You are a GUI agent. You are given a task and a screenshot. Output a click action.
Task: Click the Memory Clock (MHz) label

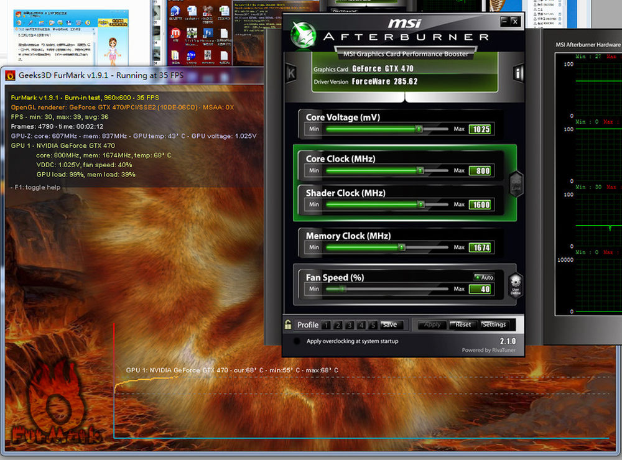[348, 236]
